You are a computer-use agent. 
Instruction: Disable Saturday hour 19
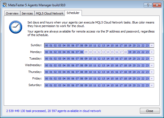point(130,85)
